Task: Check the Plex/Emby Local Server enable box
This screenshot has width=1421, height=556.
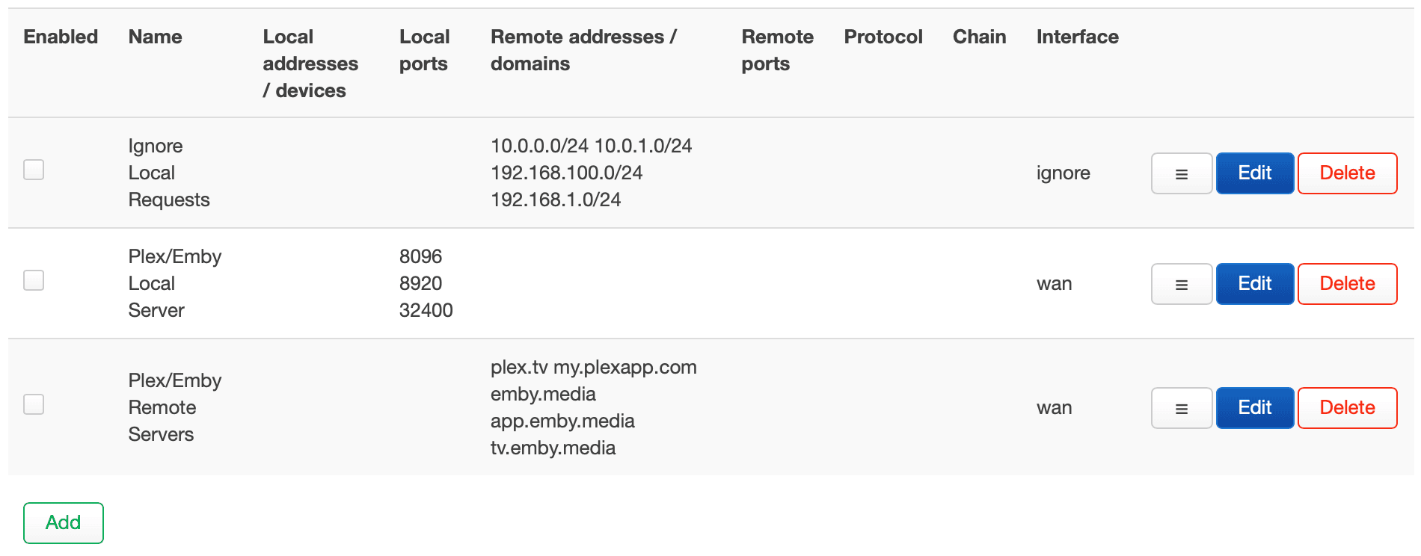Action: tap(33, 280)
